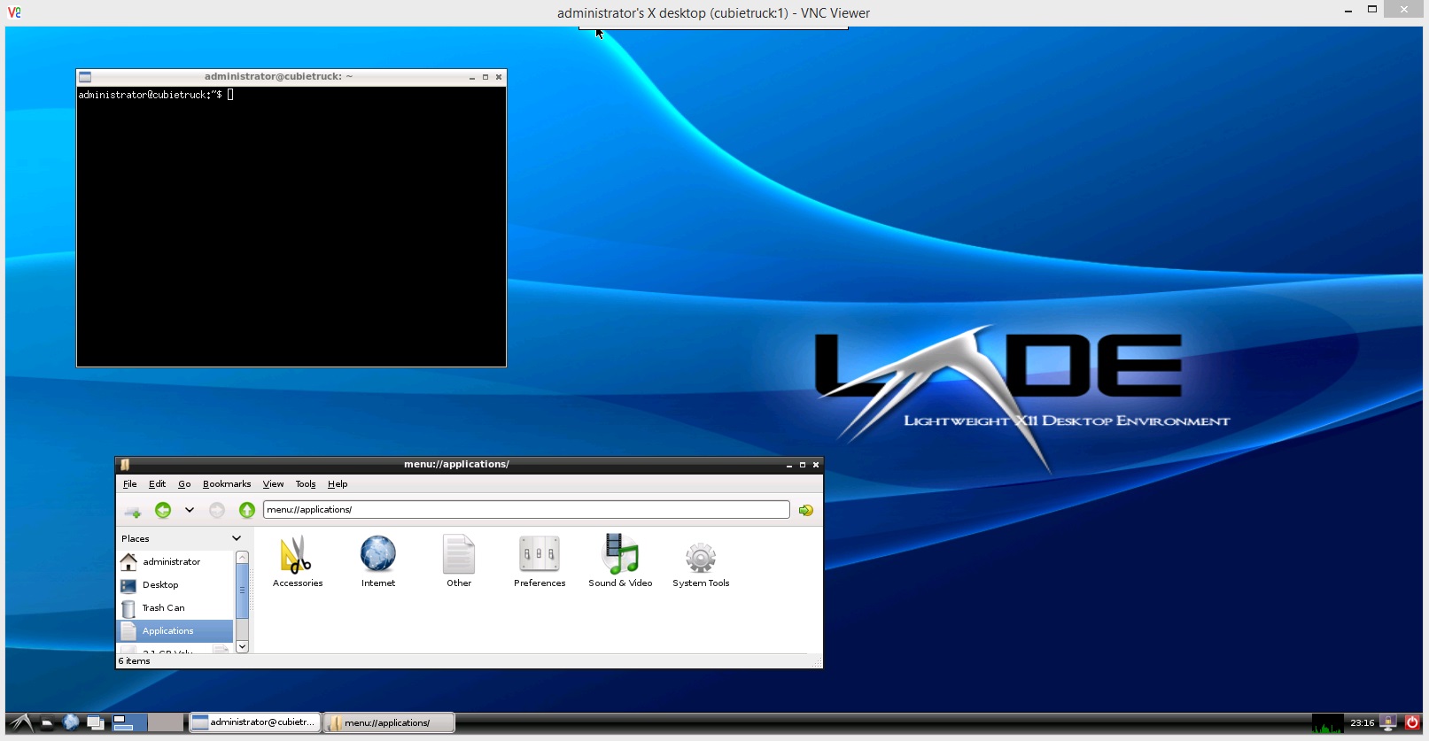Select the administrator home in Places
This screenshot has height=741, width=1429.
click(175, 562)
